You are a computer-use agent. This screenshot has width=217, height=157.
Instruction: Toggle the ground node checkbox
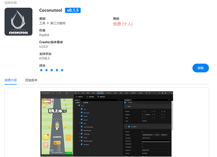82,120
